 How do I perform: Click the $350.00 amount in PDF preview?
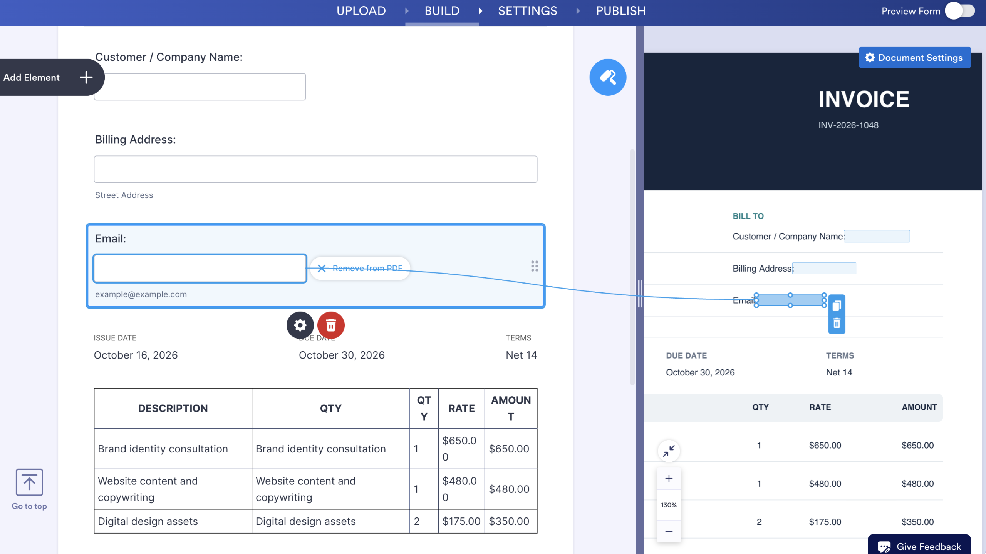click(917, 522)
